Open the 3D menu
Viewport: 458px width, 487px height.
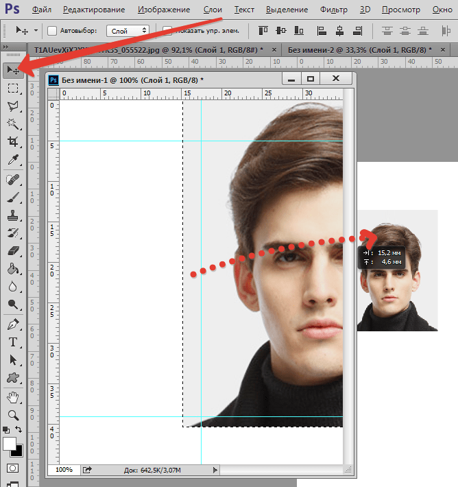coord(365,10)
